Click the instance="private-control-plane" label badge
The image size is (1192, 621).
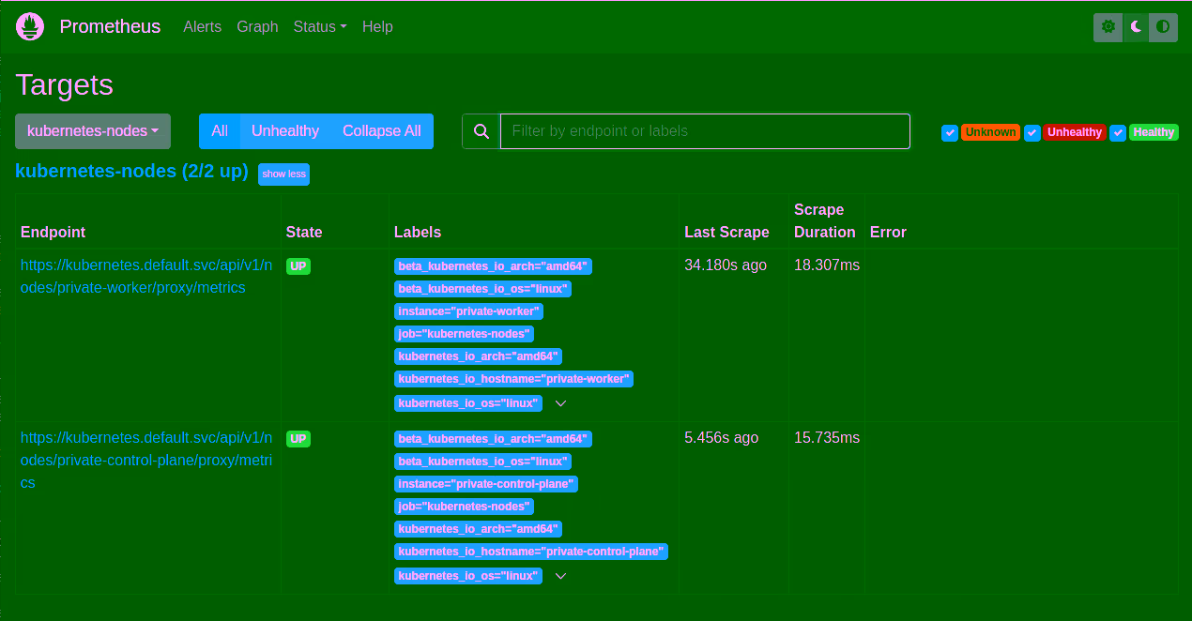pyautogui.click(x=485, y=483)
